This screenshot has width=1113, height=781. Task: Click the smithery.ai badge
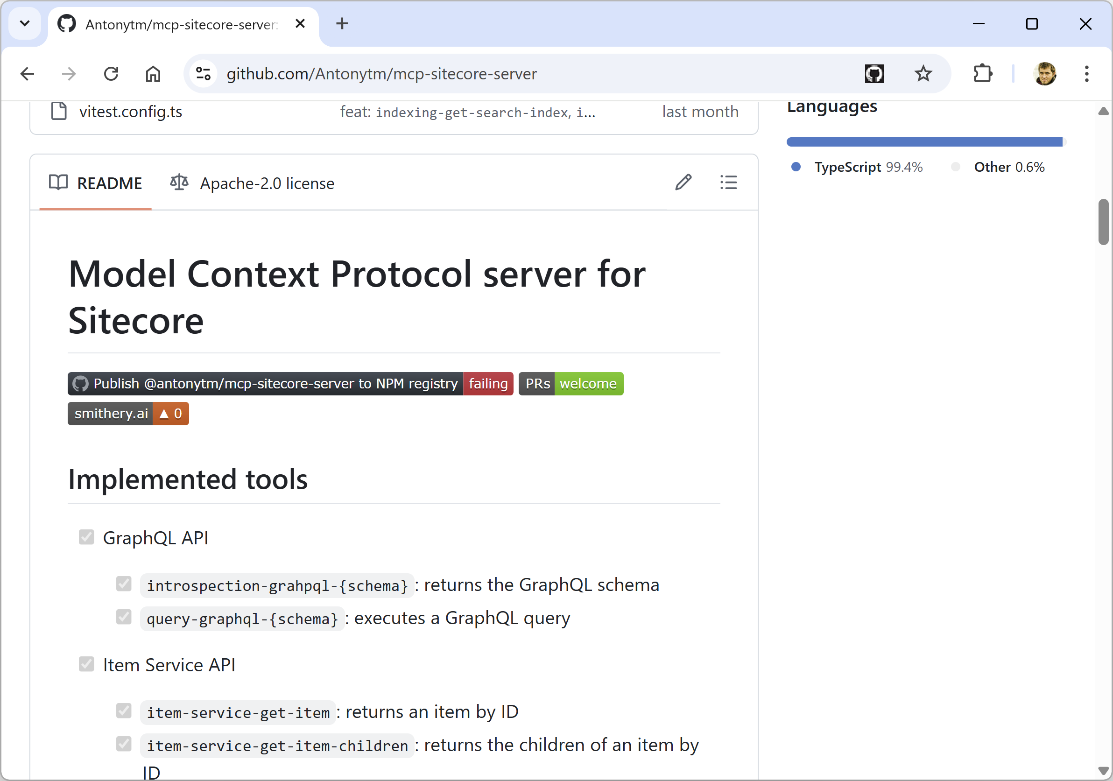click(x=111, y=413)
